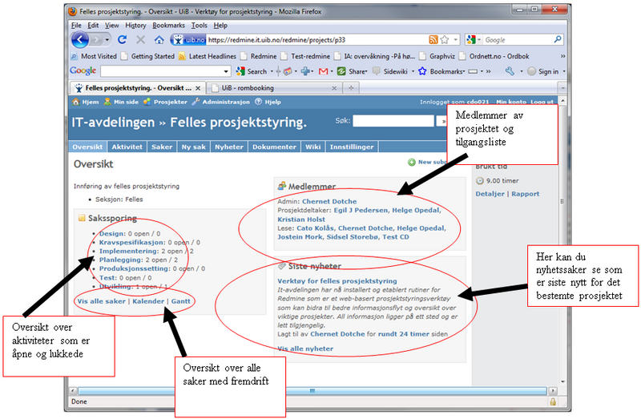Open Gmail icon in Google toolbar
The image size is (641, 419).
[324, 71]
